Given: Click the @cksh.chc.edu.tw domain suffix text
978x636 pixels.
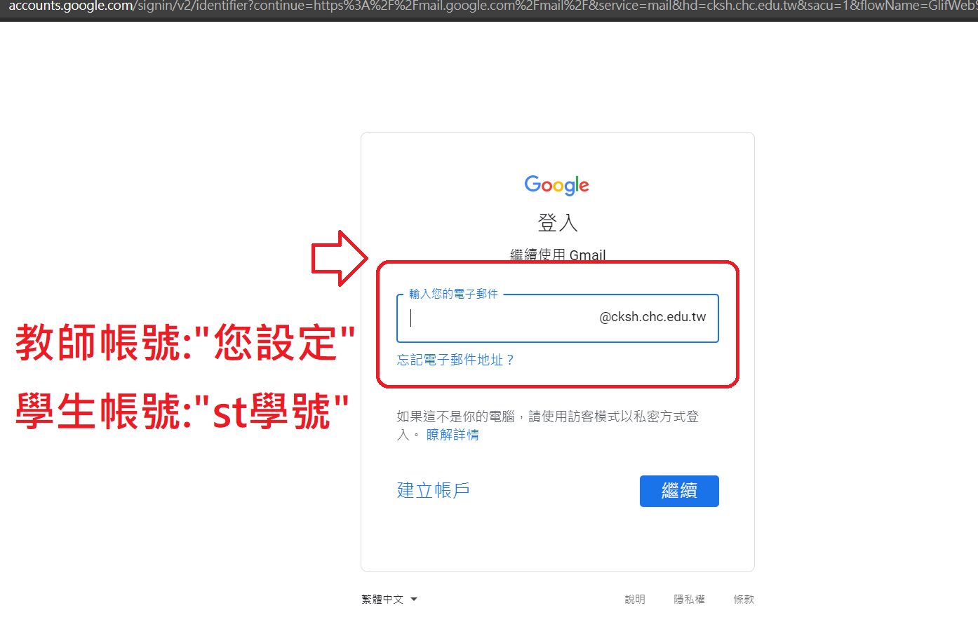Looking at the screenshot, I should point(652,317).
